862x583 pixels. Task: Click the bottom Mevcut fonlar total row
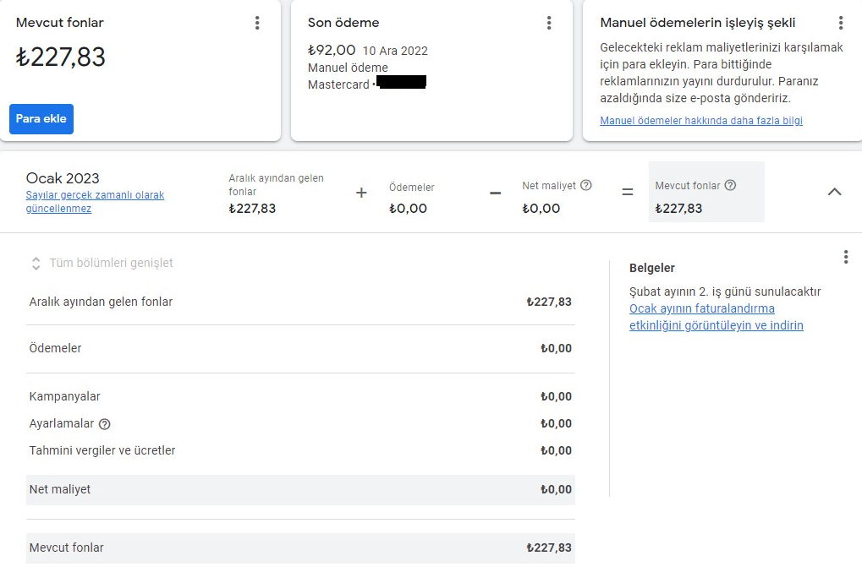pos(300,548)
